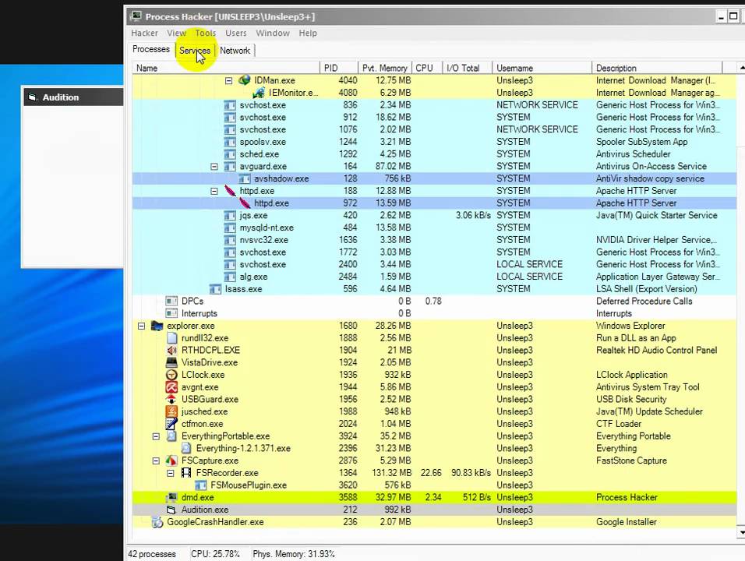Screen dimensions: 745x561
Task: Collapse the explorer.exe tree node
Action: (141, 326)
